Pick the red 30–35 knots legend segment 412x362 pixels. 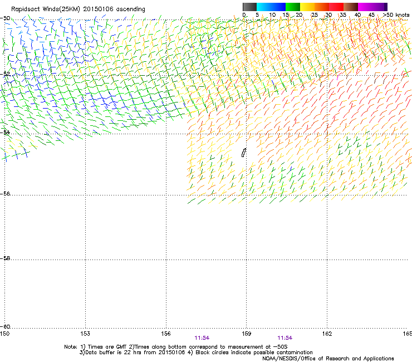pyautogui.click(x=336, y=7)
